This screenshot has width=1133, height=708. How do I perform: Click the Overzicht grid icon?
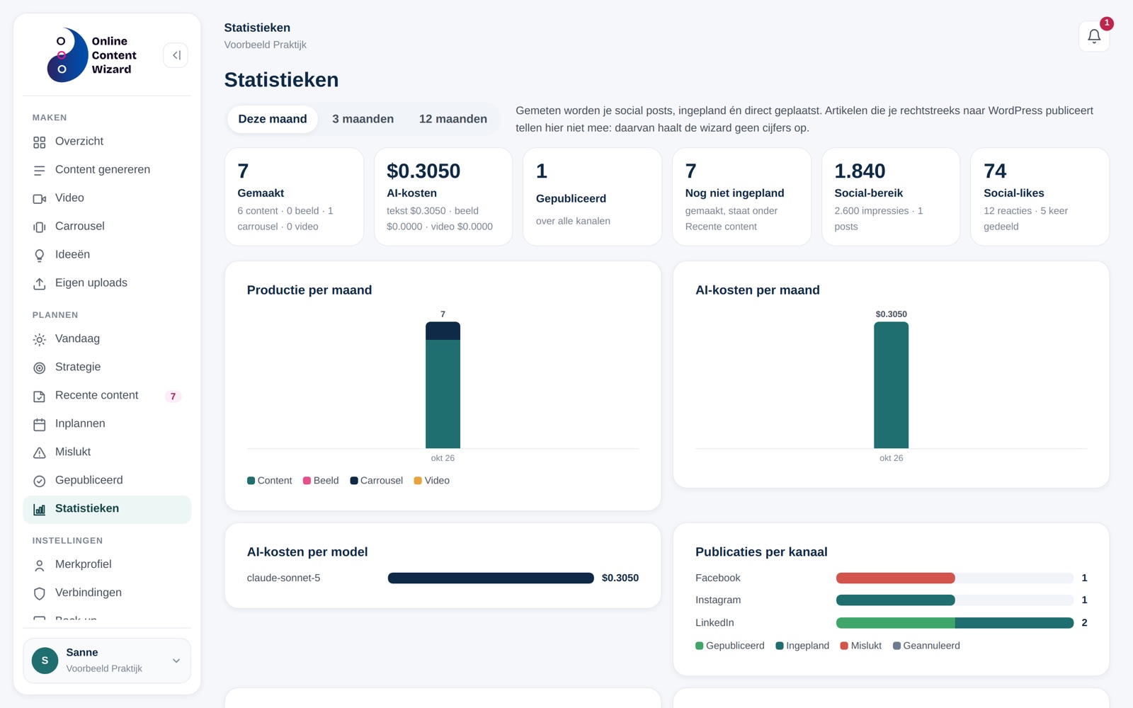coord(40,142)
